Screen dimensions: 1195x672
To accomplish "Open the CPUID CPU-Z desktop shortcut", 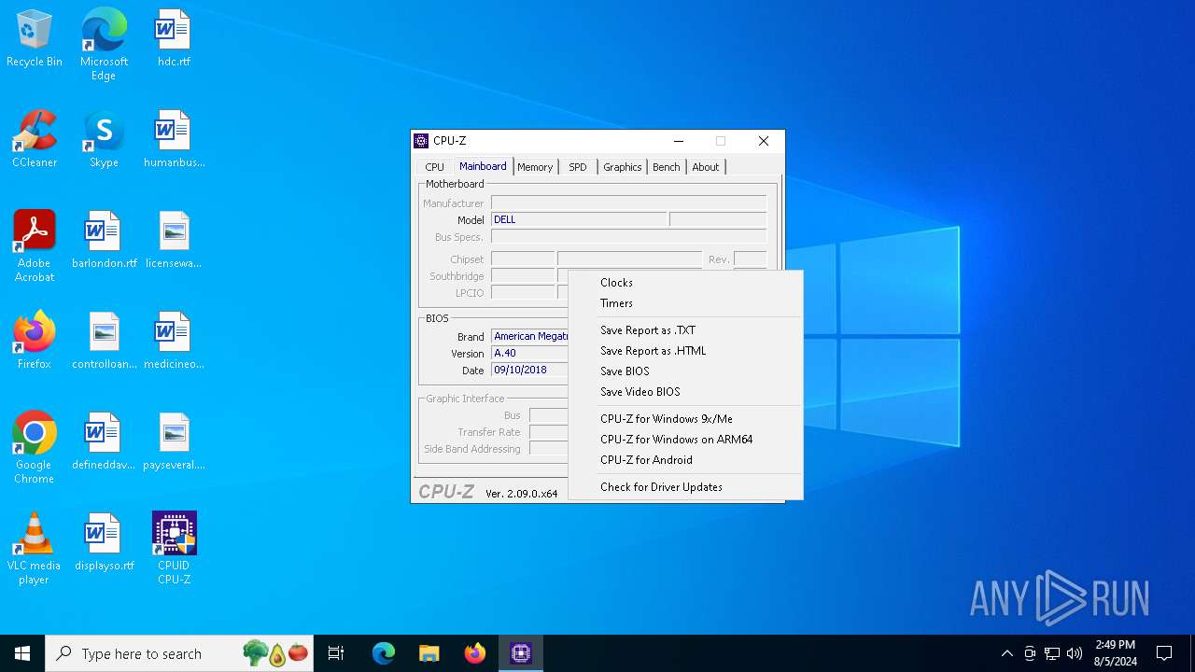I will coord(174,549).
